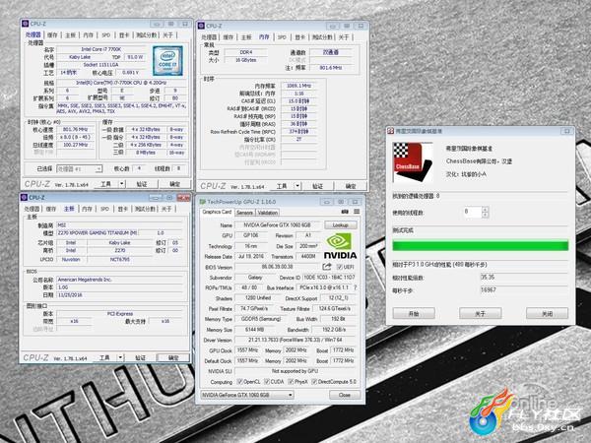Close the CPU-Z mainboard window with the red X
591x443 pixels.
[183, 198]
